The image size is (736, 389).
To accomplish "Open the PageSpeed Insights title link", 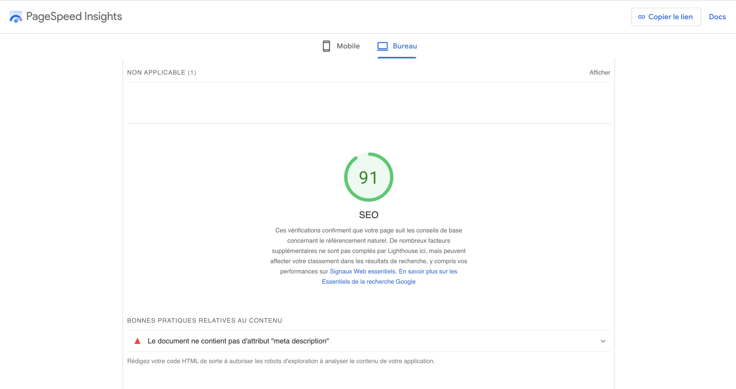I will coord(74,16).
